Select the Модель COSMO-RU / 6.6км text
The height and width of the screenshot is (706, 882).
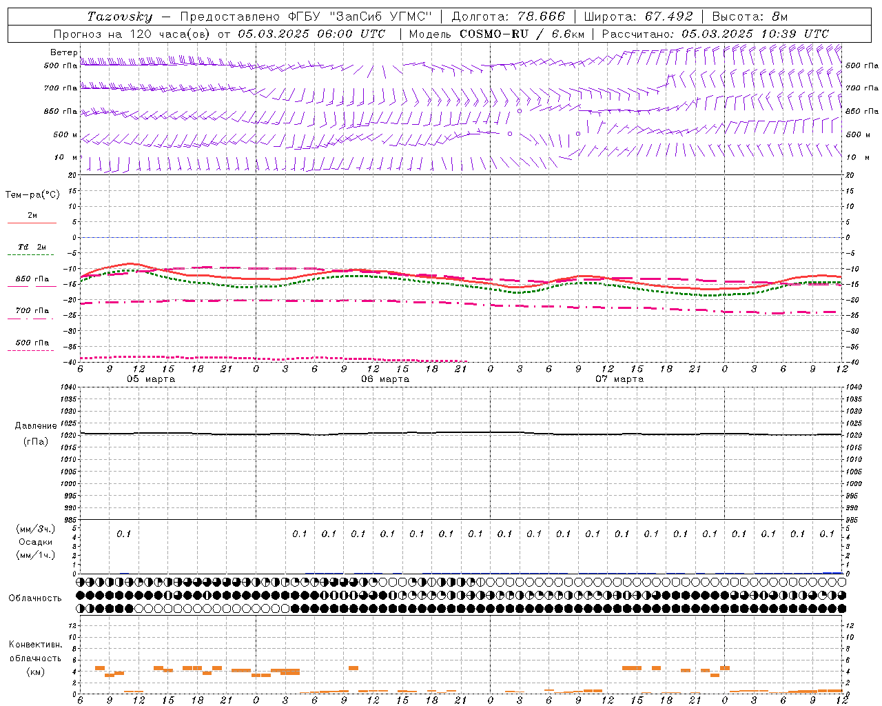tap(497, 34)
